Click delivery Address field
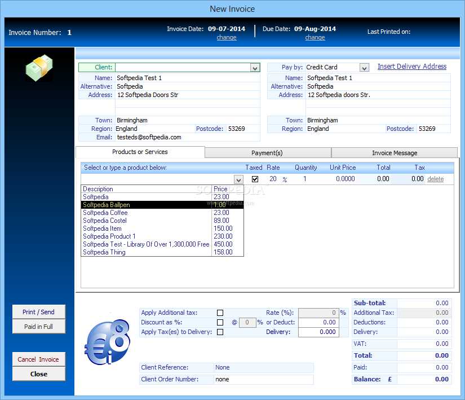This screenshot has width=465, height=400. point(378,95)
